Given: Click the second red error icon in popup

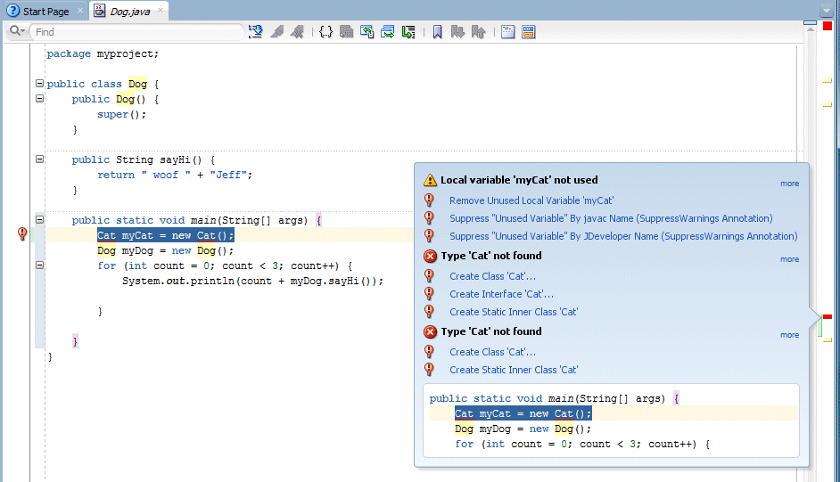Looking at the screenshot, I should (x=430, y=332).
